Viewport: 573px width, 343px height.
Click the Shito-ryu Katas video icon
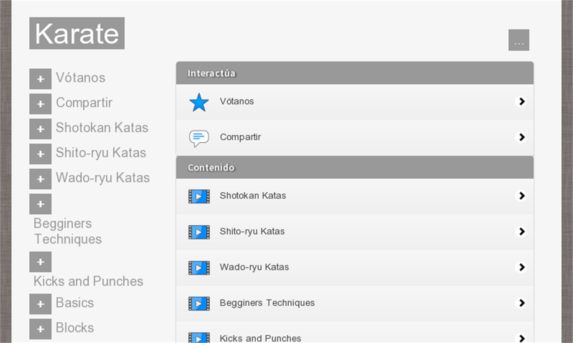[199, 232]
